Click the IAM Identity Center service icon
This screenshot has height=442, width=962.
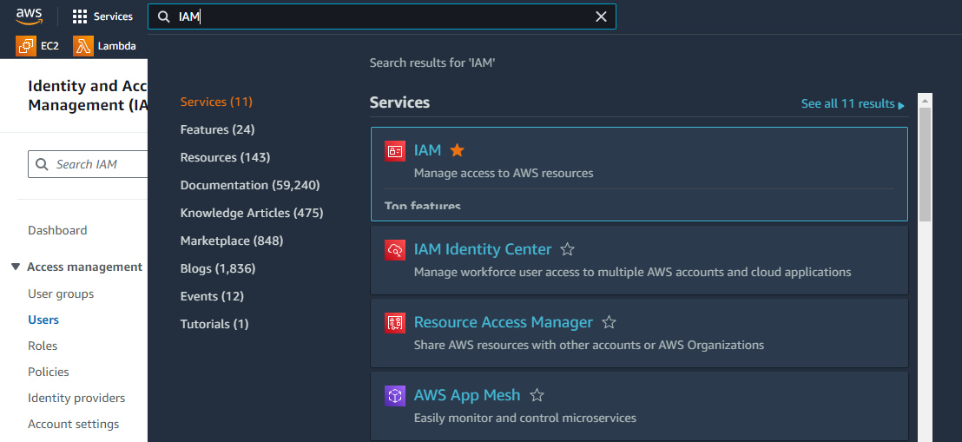click(x=395, y=250)
